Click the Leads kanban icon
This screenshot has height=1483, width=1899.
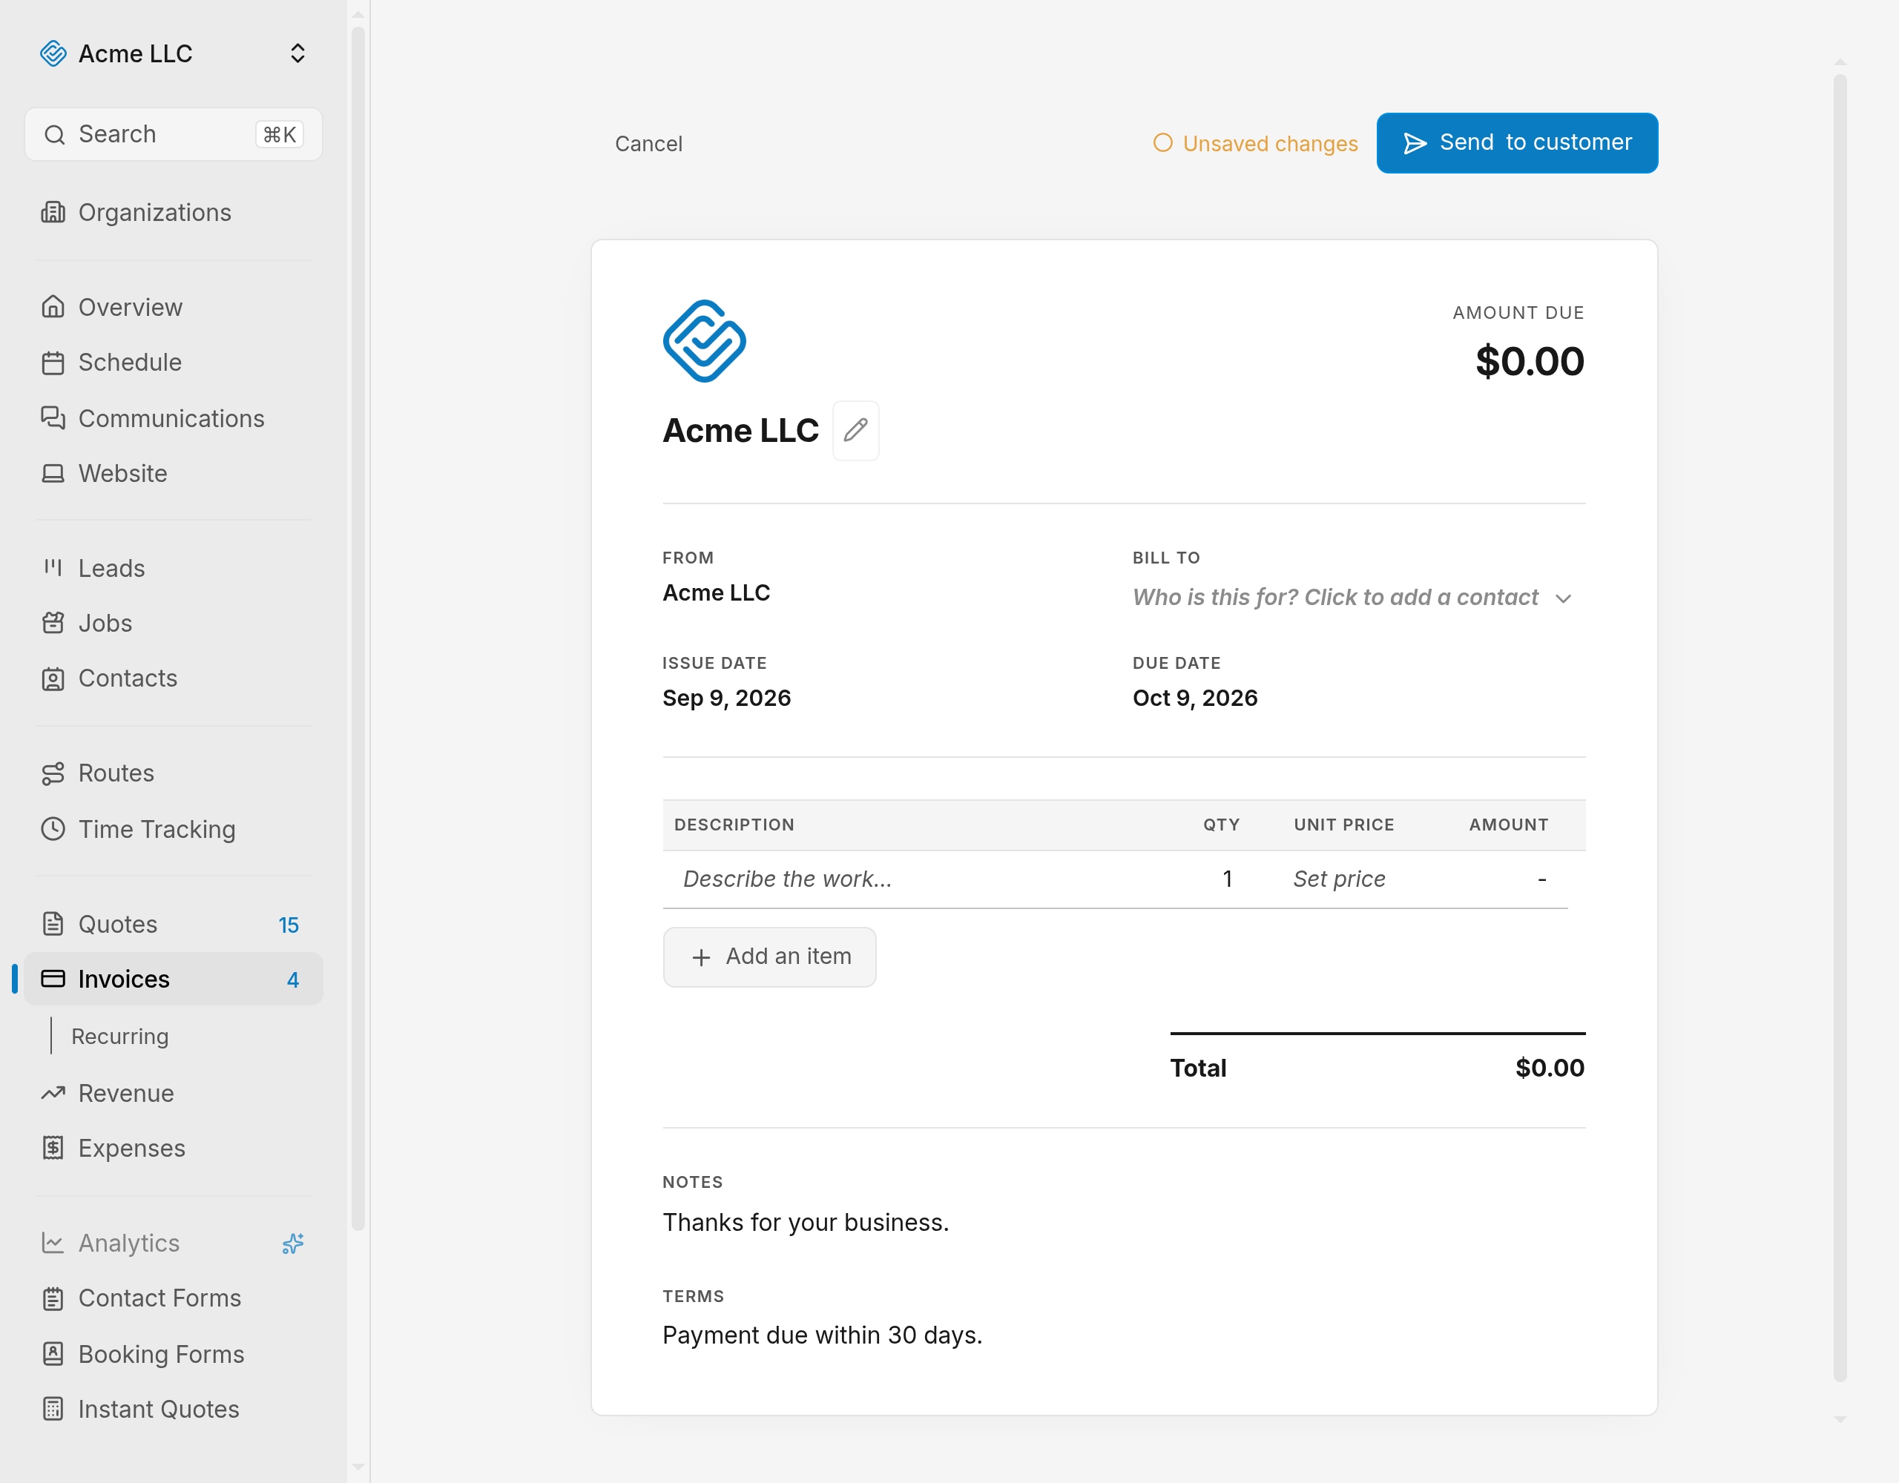pyautogui.click(x=53, y=568)
